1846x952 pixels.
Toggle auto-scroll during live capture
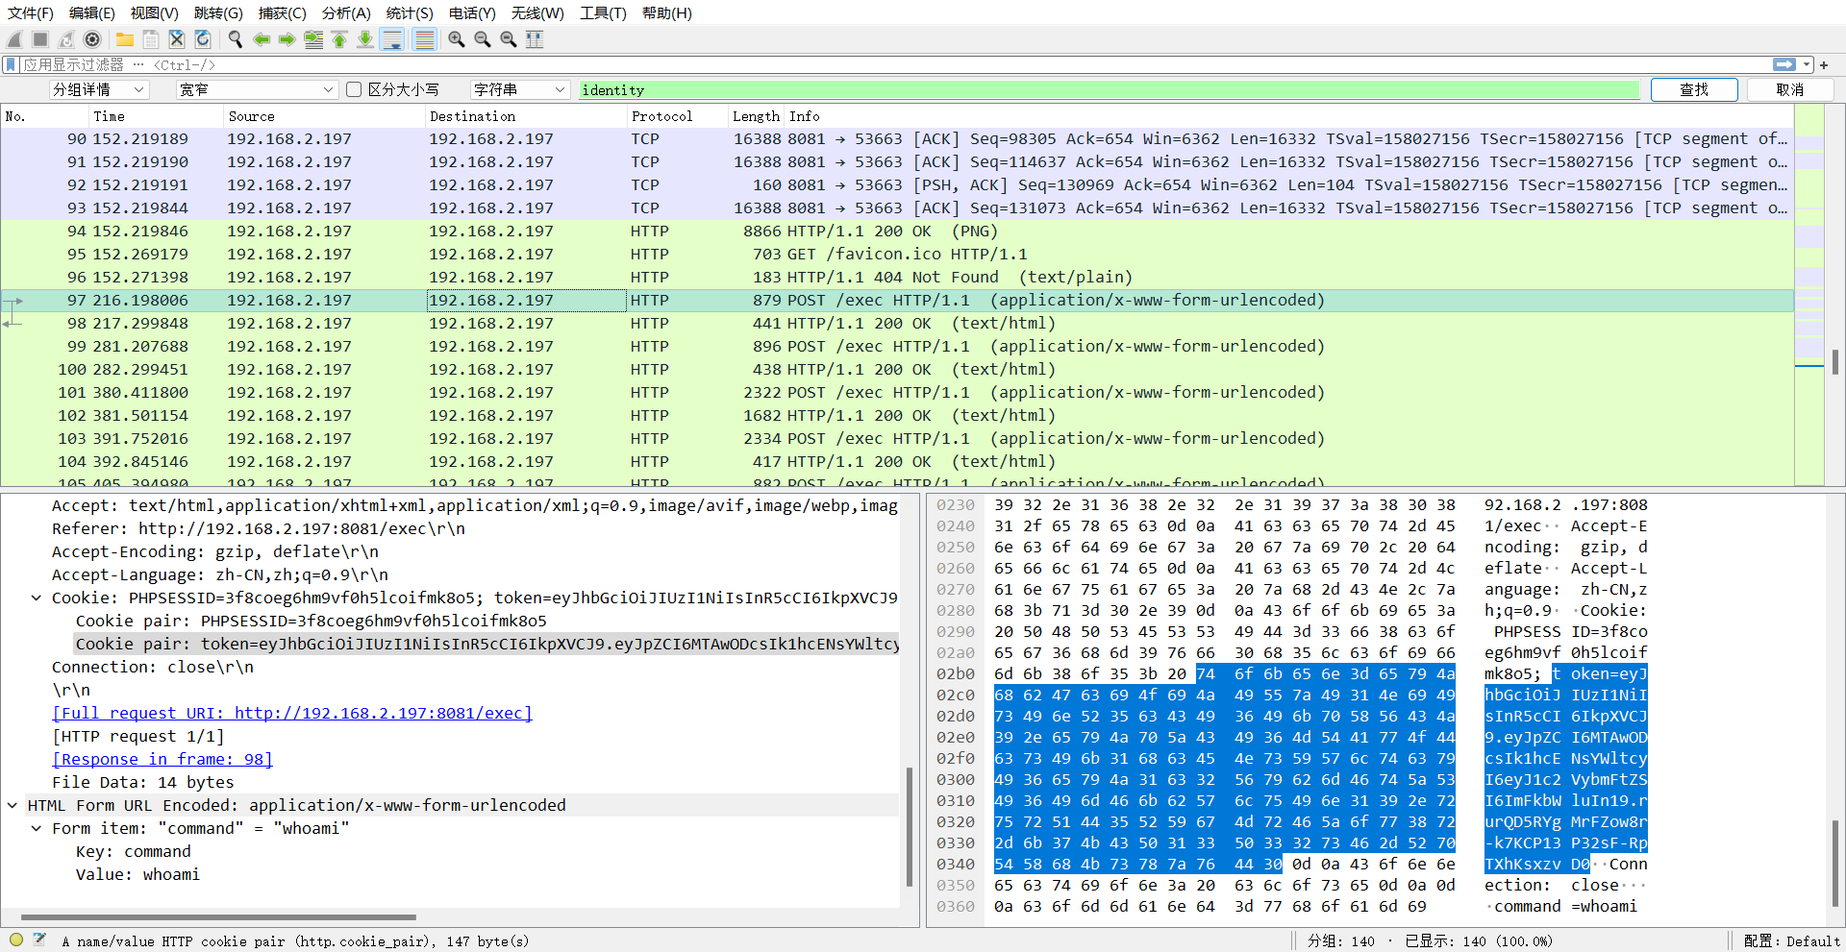(392, 39)
